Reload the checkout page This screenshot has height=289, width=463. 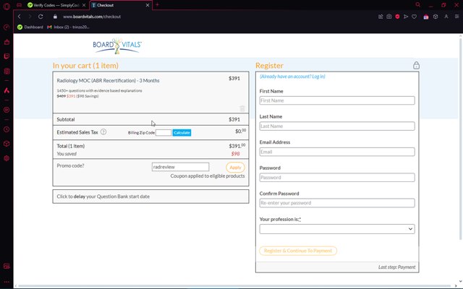tap(41, 17)
